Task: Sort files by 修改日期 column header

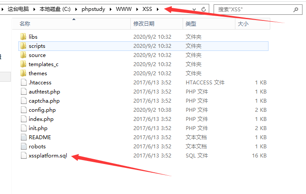Action: [144, 24]
